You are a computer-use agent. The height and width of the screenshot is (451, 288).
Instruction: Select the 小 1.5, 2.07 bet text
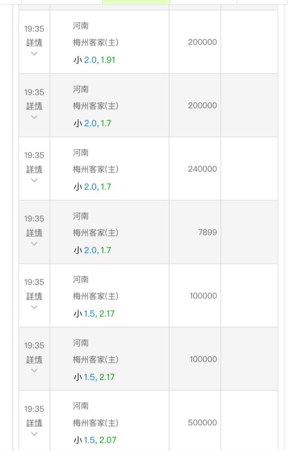point(95,440)
